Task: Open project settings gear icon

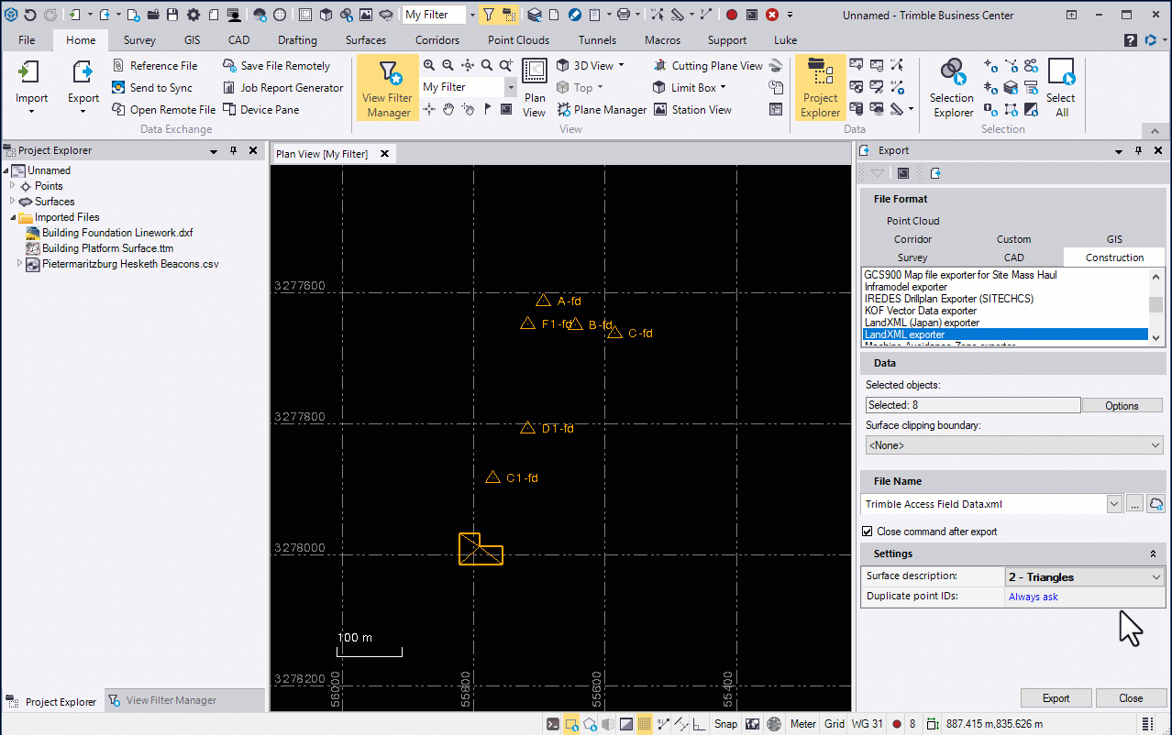Action: (x=193, y=15)
